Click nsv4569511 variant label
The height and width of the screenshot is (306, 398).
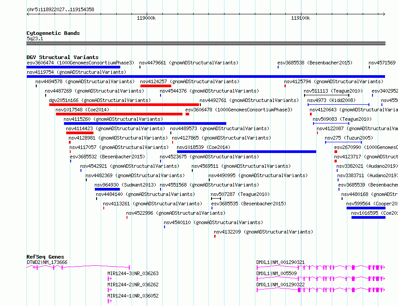pyautogui.click(x=241, y=166)
